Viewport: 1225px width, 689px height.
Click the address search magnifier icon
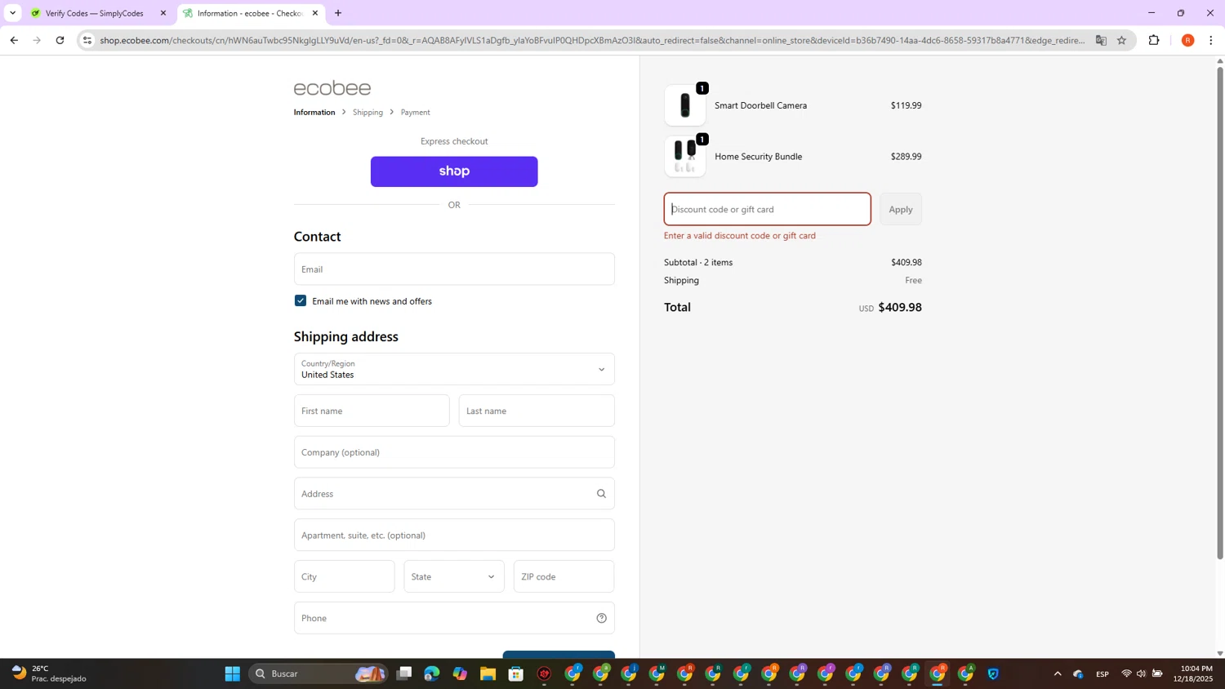click(x=601, y=494)
